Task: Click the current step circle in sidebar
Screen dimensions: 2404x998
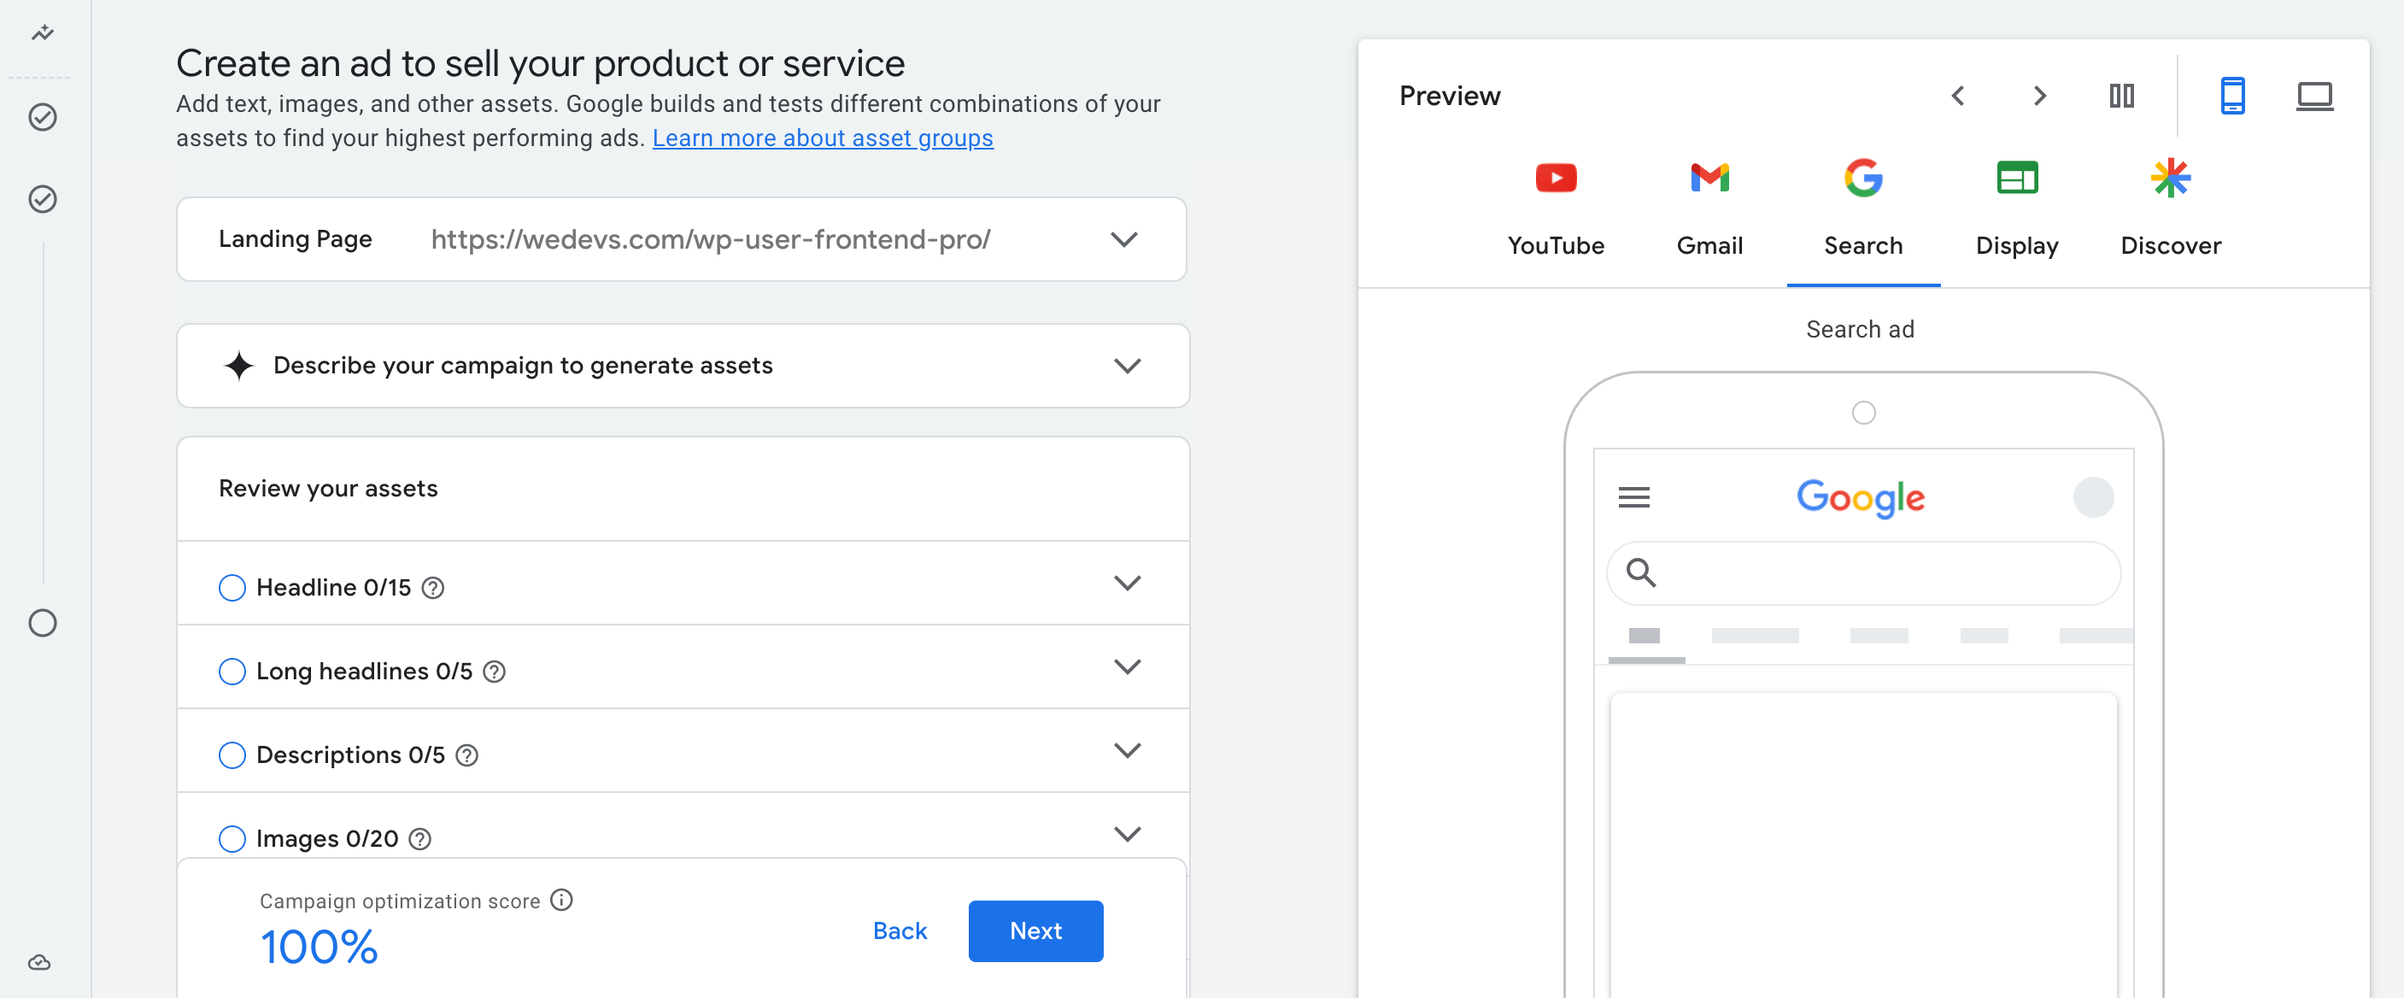Action: [x=43, y=623]
